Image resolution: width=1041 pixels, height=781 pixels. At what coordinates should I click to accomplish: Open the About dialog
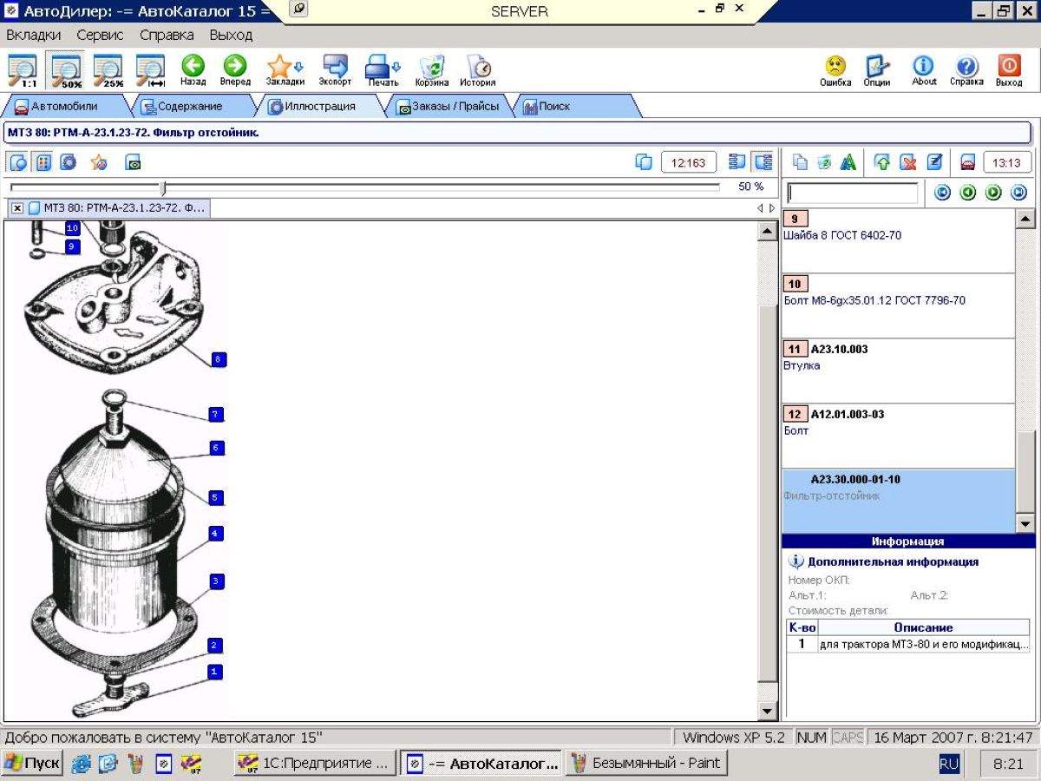pos(924,70)
